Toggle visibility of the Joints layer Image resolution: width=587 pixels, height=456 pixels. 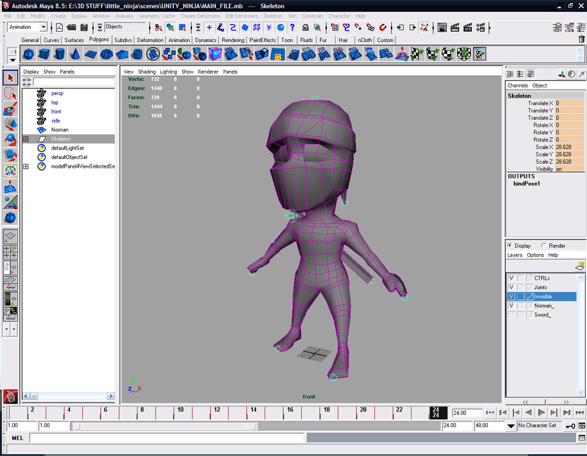511,287
